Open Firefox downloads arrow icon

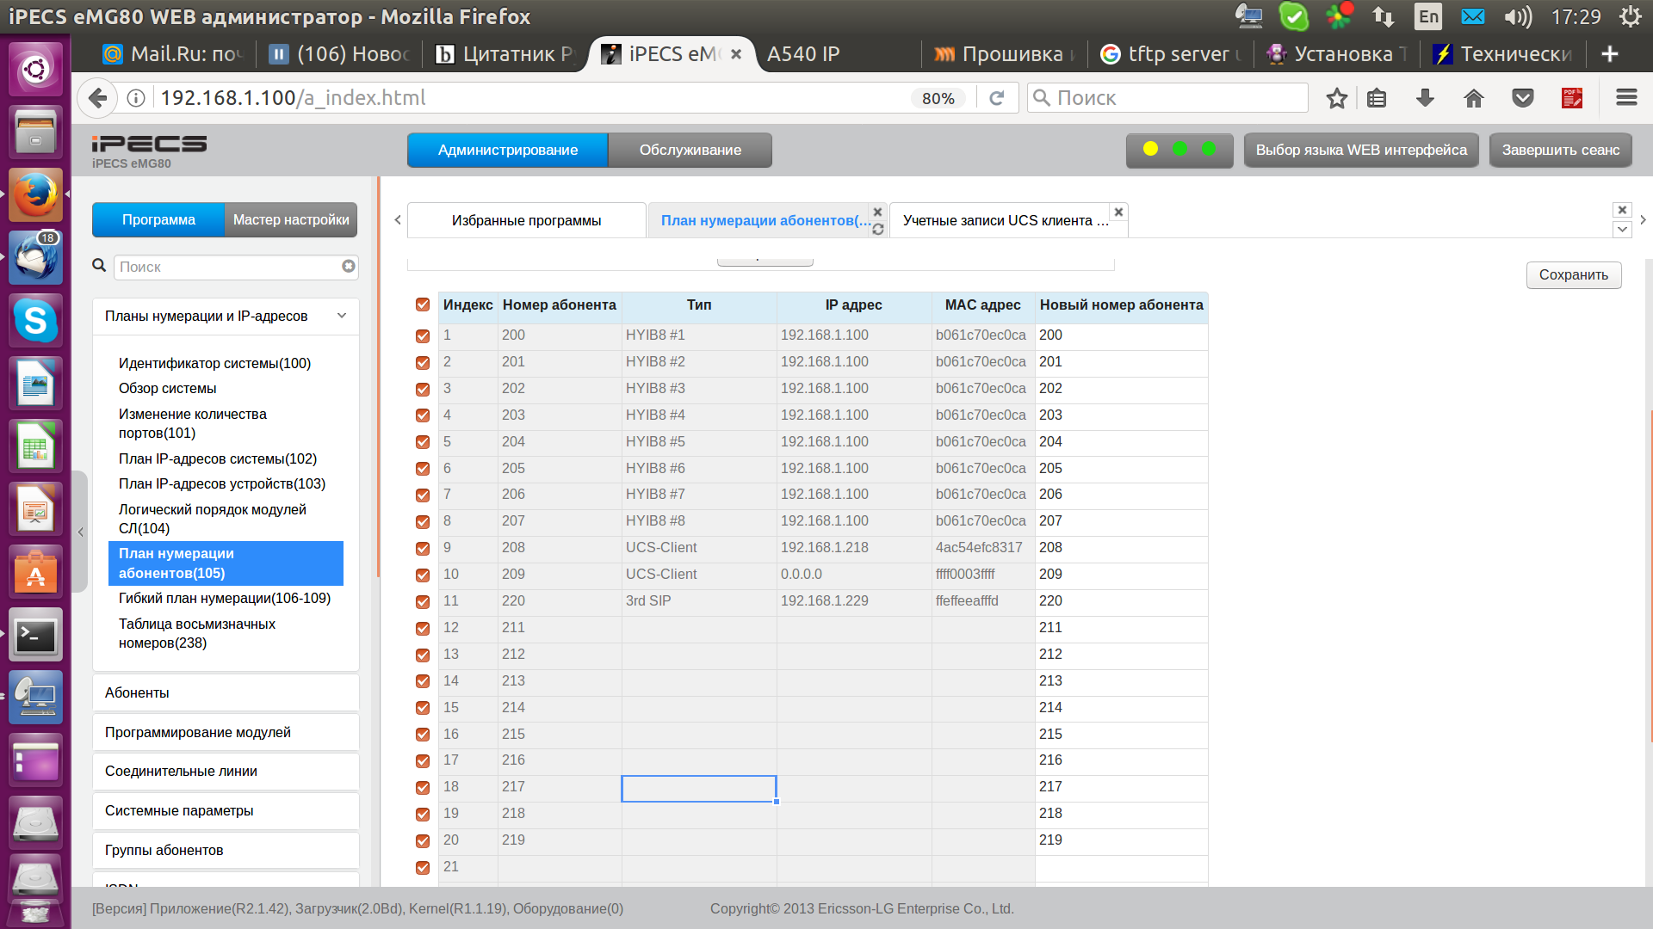click(x=1425, y=98)
